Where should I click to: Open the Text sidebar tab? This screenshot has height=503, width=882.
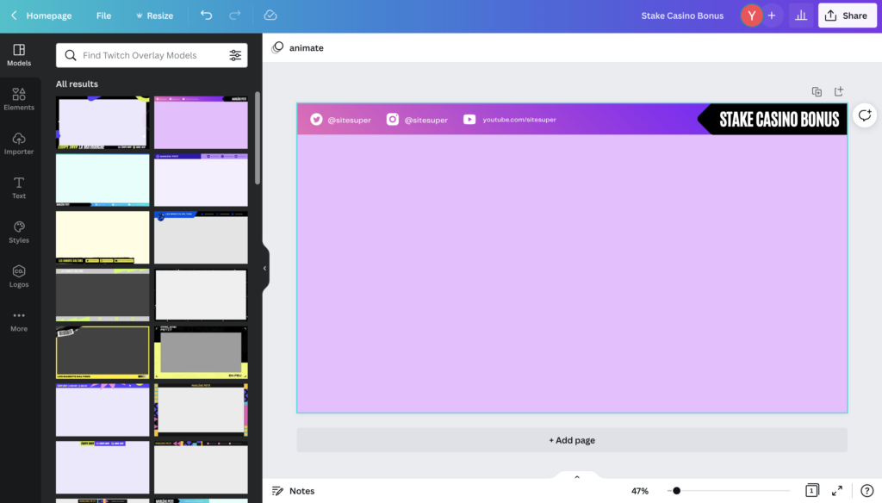coord(19,188)
